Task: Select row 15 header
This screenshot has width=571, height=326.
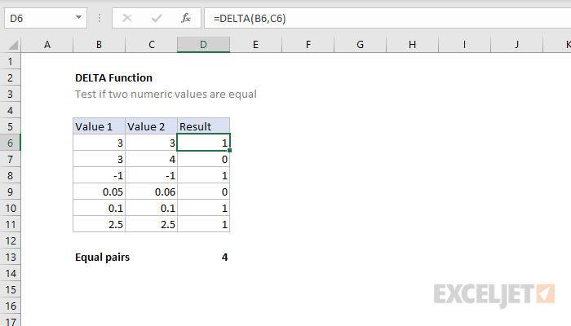Action: click(x=10, y=289)
